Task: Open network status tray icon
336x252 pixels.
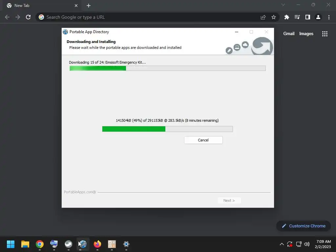Action: pyautogui.click(x=299, y=244)
